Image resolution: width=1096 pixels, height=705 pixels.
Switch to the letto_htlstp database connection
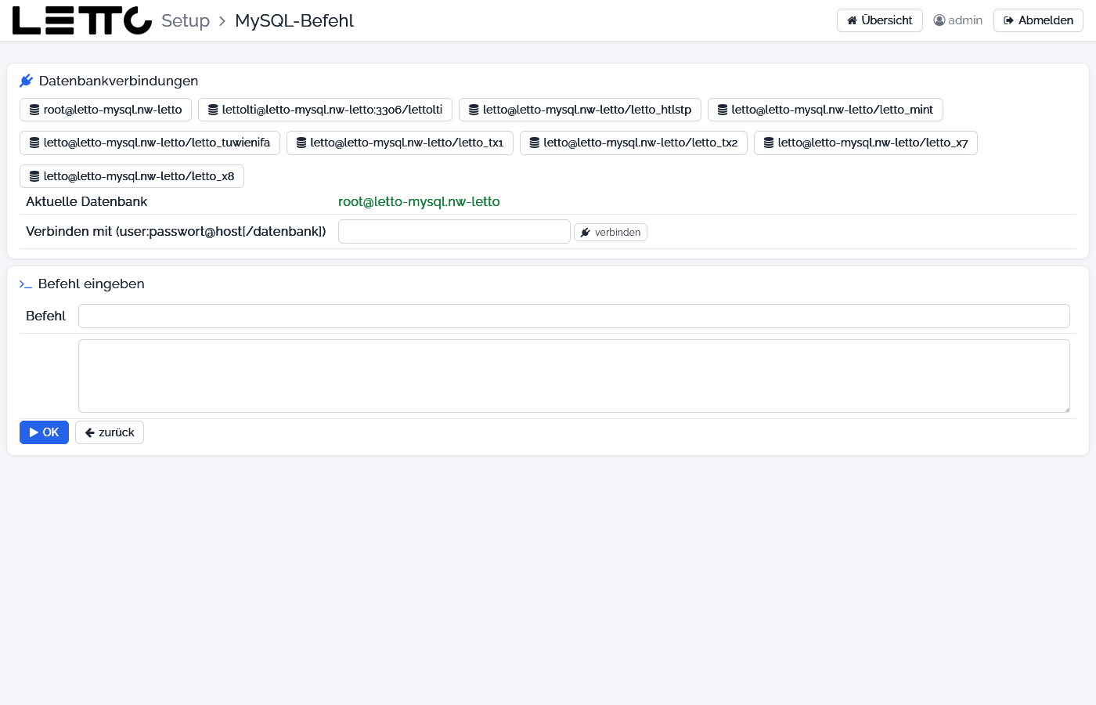pos(580,110)
